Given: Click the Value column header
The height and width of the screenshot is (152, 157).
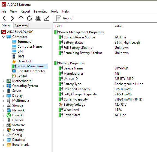Looking at the screenshot, I should pyautogui.click(x=119, y=26).
